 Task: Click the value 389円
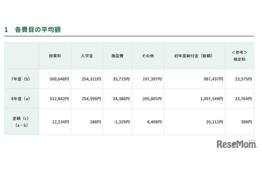tap(246, 122)
